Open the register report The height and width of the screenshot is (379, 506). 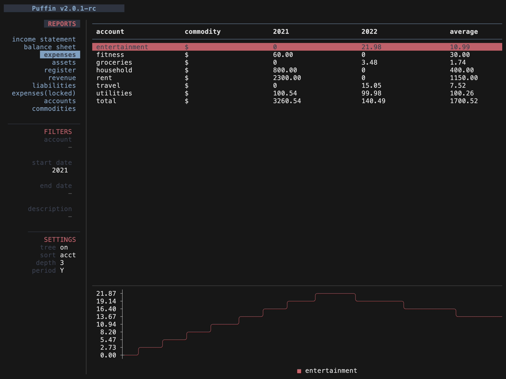60,70
